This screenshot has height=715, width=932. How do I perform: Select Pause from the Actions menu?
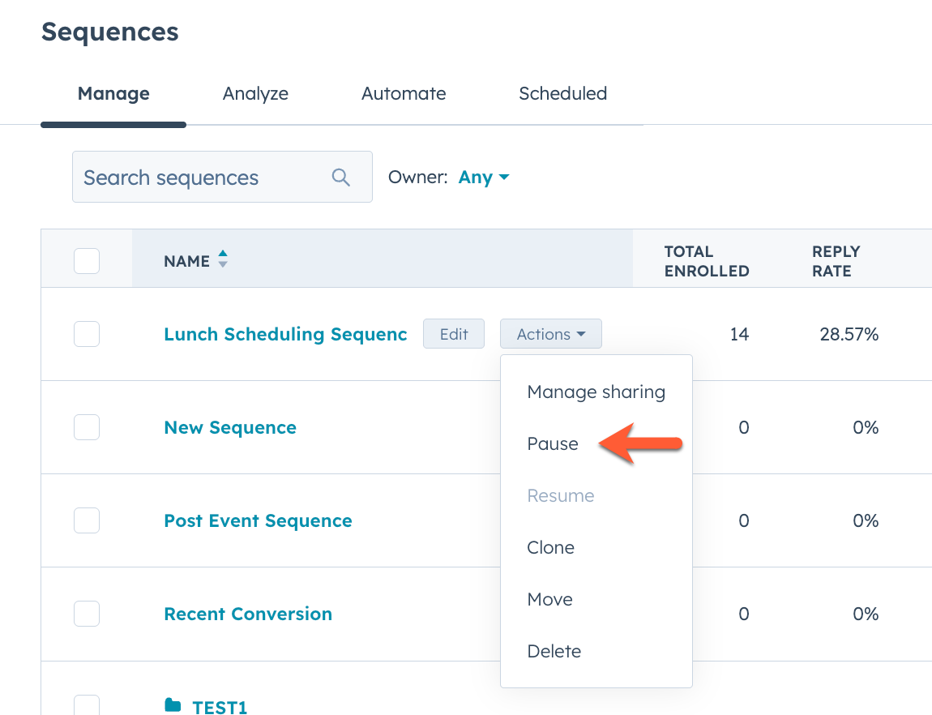pyautogui.click(x=552, y=443)
